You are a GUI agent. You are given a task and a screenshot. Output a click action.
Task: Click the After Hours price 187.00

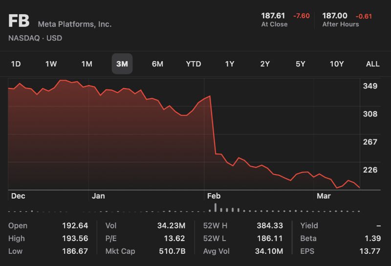coord(335,16)
